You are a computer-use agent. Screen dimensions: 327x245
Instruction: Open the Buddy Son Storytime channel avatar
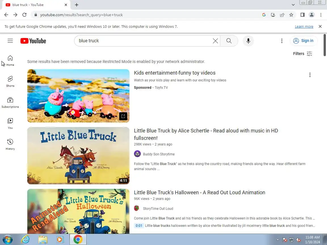[137, 154]
